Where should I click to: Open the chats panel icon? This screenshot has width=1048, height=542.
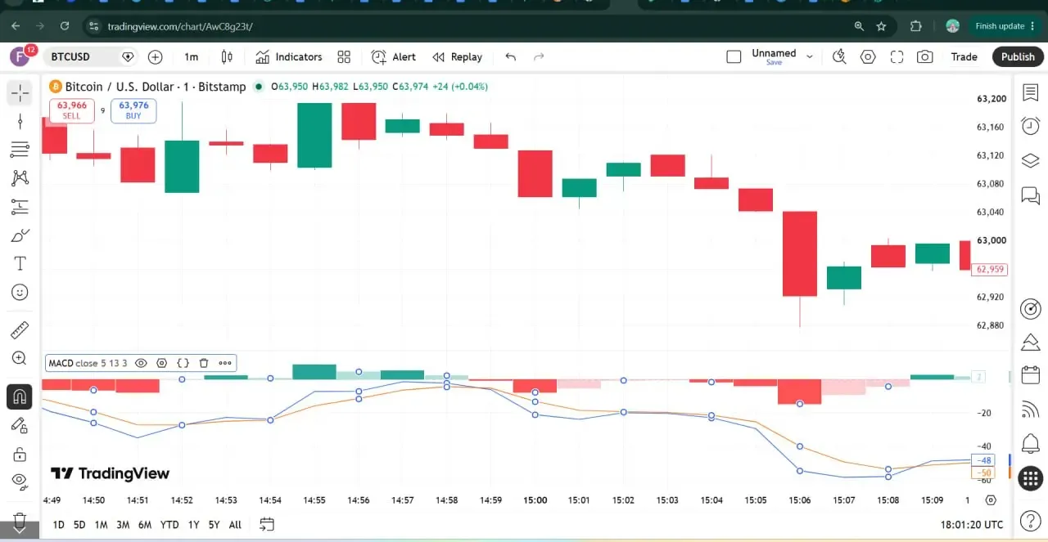click(1031, 195)
